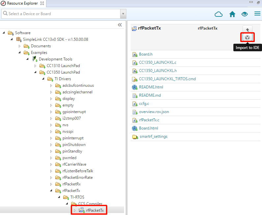Select the CCS Compiler folder
This screenshot has height=215, width=262.
tap(90, 203)
